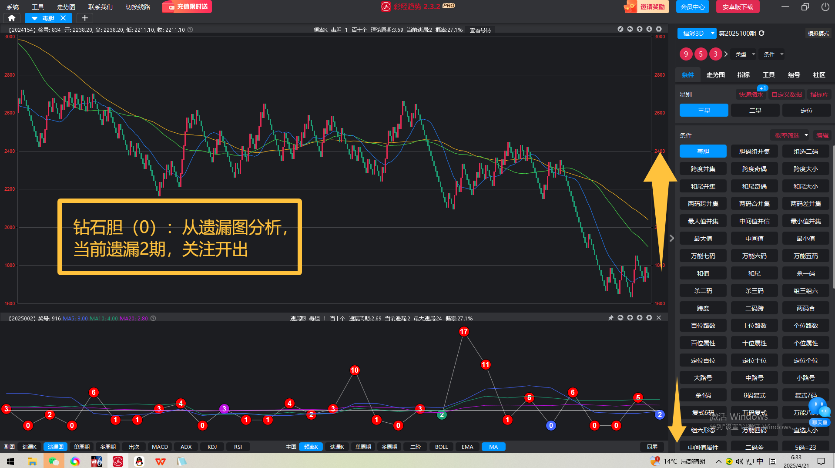The image size is (835, 468).
Task: Toggle the MA overlay on main chart
Action: (493, 447)
